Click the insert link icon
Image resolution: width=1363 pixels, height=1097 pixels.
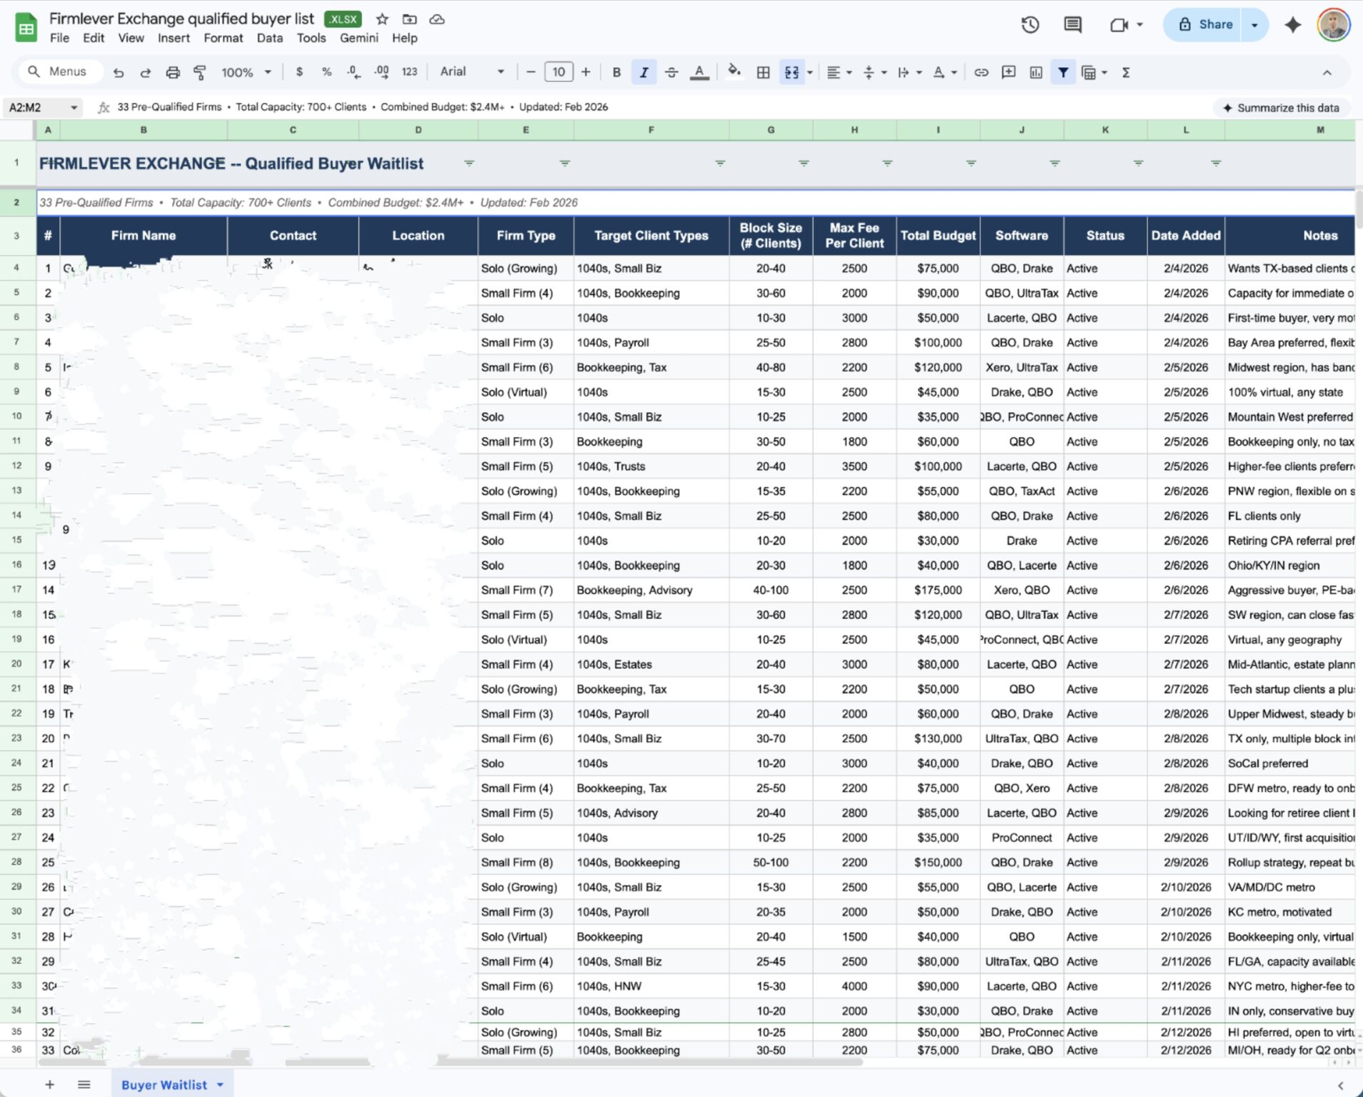point(981,72)
